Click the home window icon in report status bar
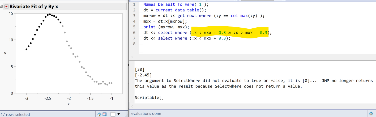376x117 pixels. point(99,114)
